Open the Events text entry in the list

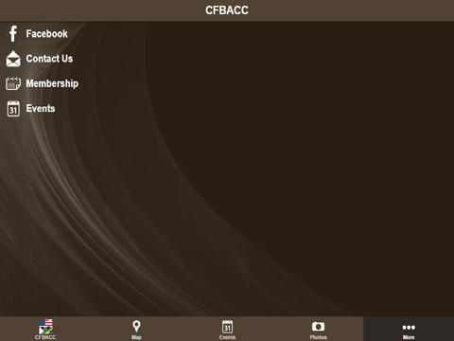(41, 109)
